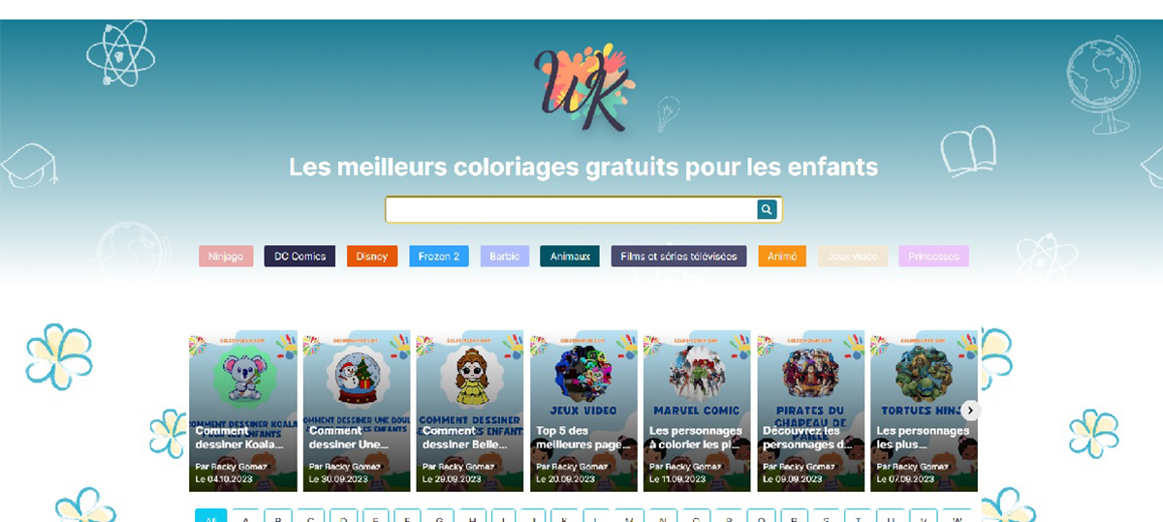Click the graduation cap doodle icon
This screenshot has width=1163, height=522.
point(29,166)
